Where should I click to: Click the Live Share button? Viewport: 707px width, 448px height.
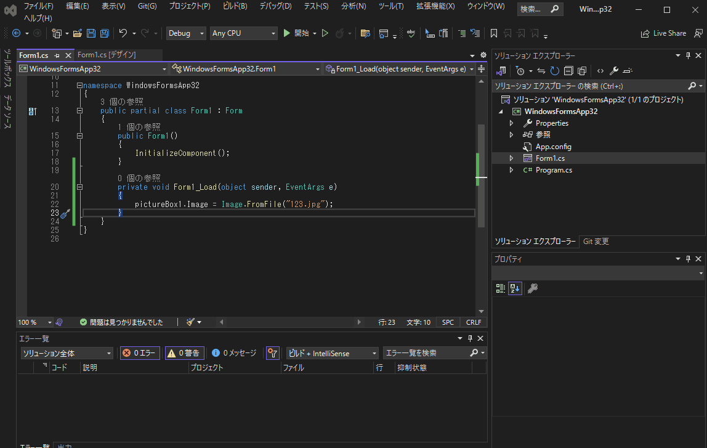[x=663, y=33]
